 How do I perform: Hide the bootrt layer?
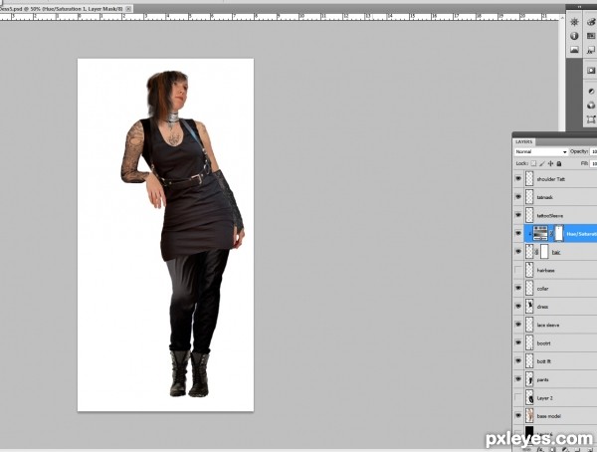pos(518,342)
